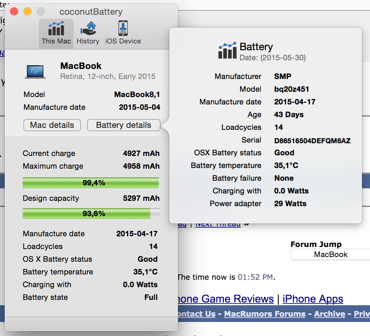370x336 pixels.
Task: Open the Archive footer link
Action: pos(330,314)
